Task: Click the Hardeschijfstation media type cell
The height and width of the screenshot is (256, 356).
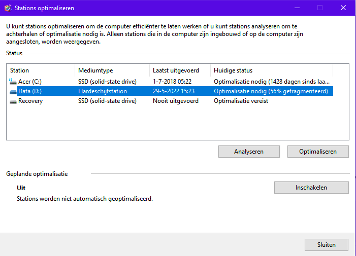Action: tap(103, 91)
